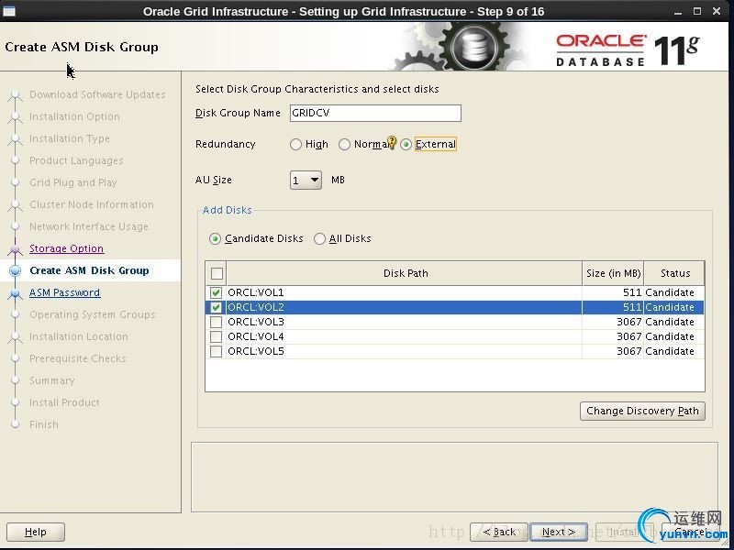This screenshot has height=550, width=734.
Task: Open the AU Size dropdown
Action: pos(306,180)
